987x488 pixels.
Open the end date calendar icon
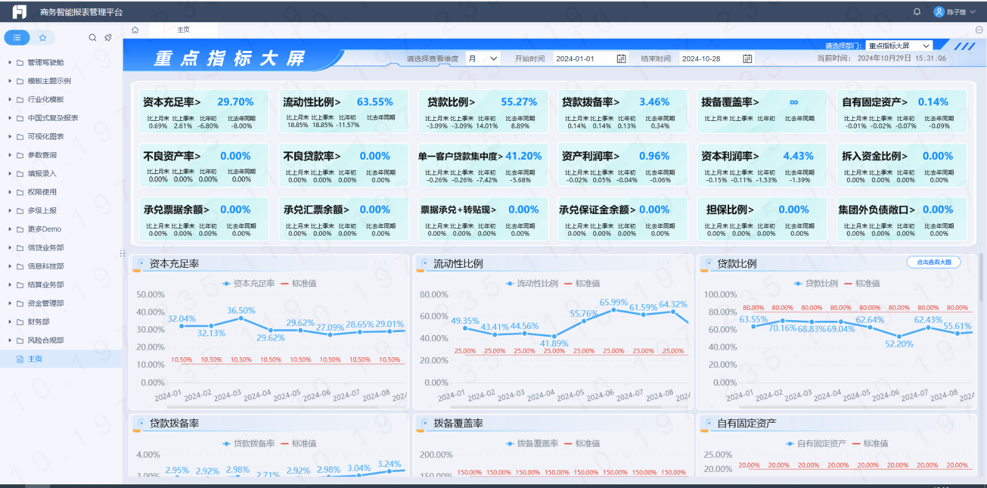click(x=747, y=59)
